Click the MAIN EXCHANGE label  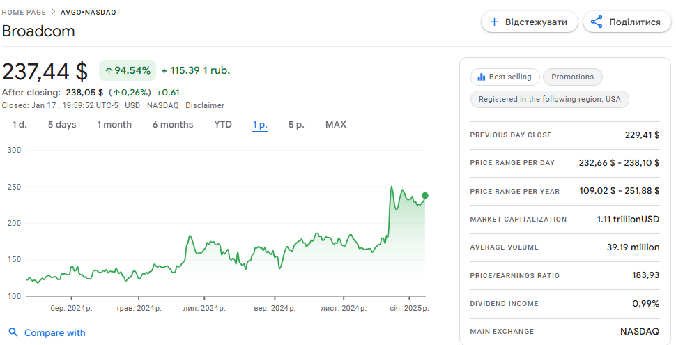tap(502, 332)
